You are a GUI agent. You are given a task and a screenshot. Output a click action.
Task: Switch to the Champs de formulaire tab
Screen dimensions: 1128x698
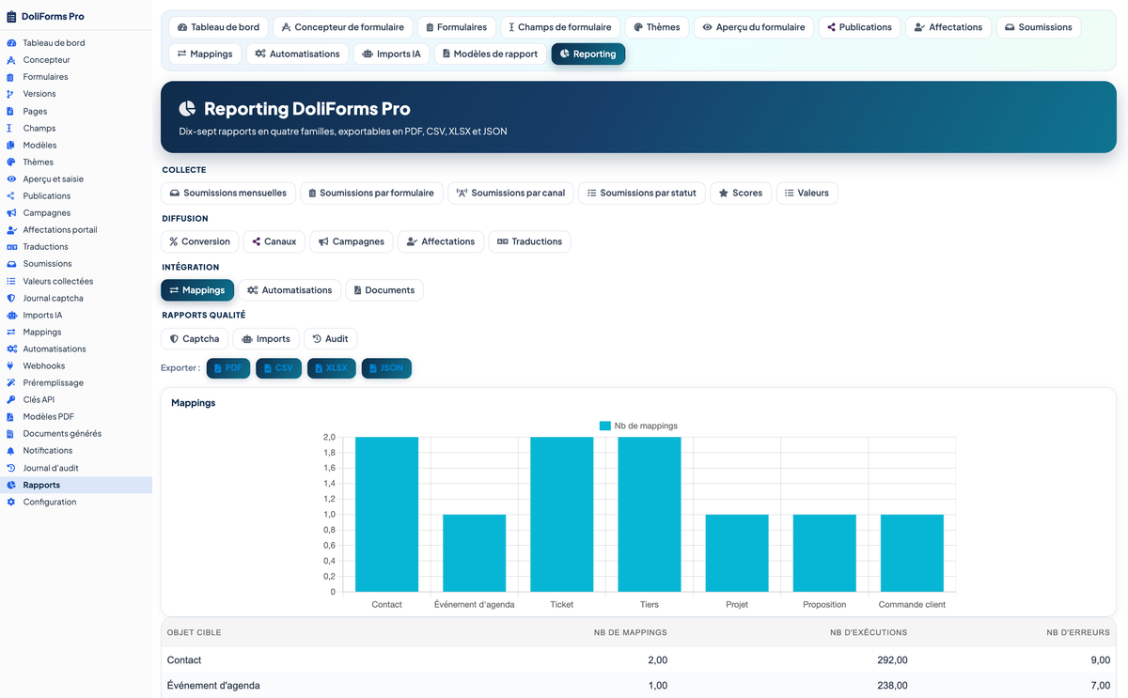561,27
